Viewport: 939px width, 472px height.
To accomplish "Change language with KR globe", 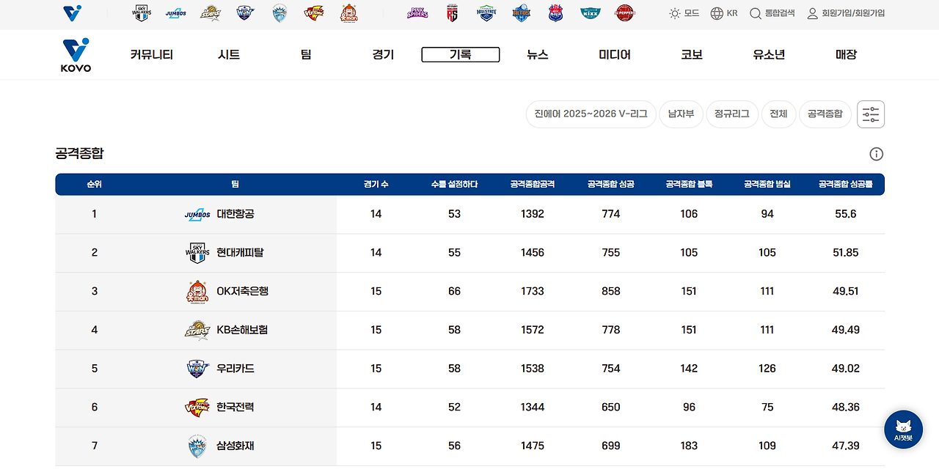I will tap(723, 13).
